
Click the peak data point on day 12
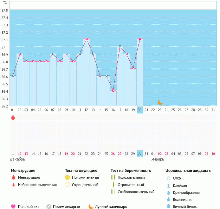86,39
